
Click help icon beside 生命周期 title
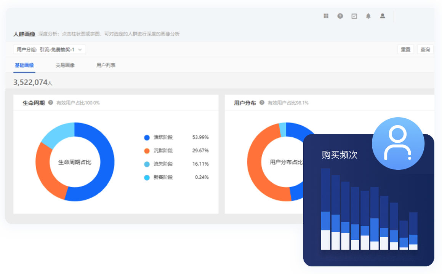51,103
